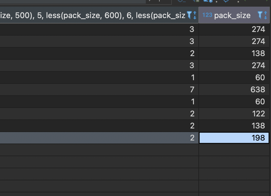Select the topmost 60 pack_size cell
Screen dimensions: 271x196
[234, 77]
